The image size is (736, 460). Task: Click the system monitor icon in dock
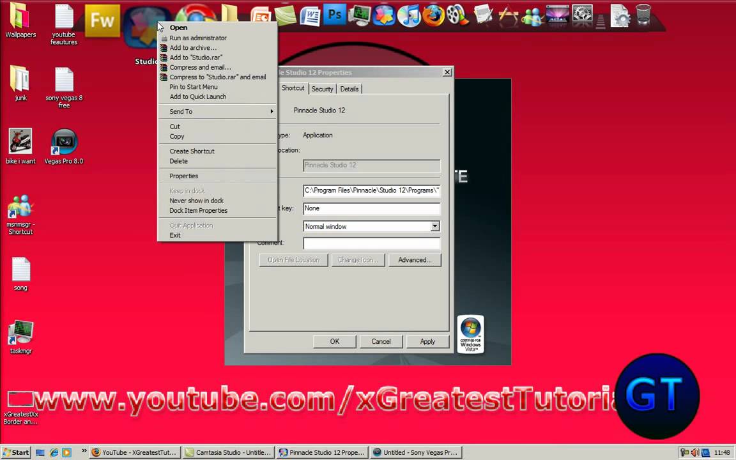click(360, 15)
